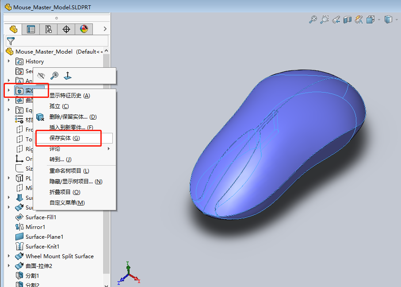401x287 pixels.
Task: Click the Surface-Knit1 feature icon
Action: pos(19,247)
